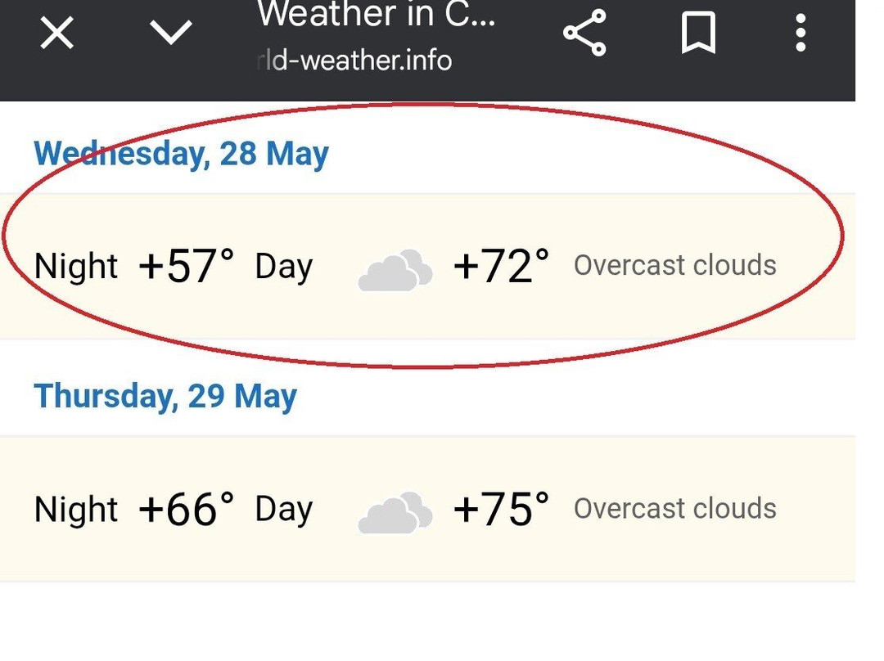The height and width of the screenshot is (661, 884).
Task: Tap Thursday's overcast cloud icon
Action: coord(395,512)
